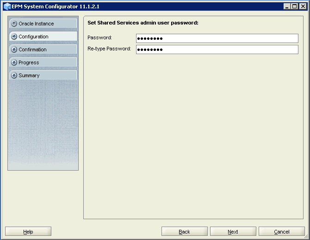Click the 'Password:' label
This screenshot has width=310, height=240.
click(x=99, y=37)
